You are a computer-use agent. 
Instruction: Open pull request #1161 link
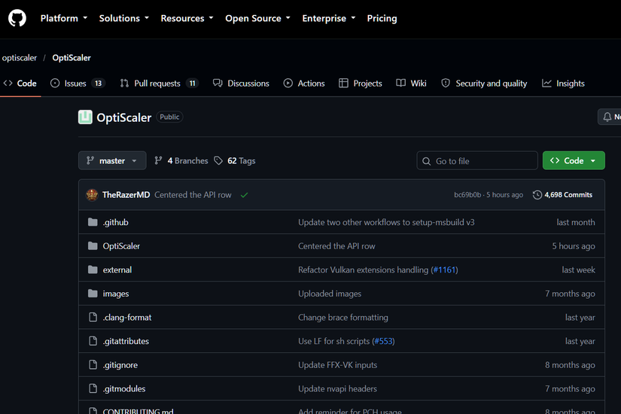(x=444, y=269)
